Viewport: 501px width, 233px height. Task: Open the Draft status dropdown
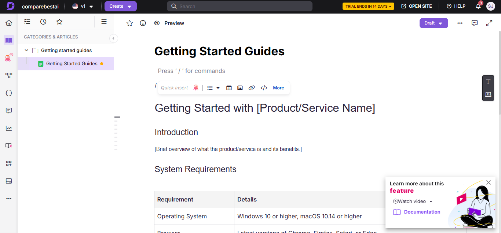[434, 23]
